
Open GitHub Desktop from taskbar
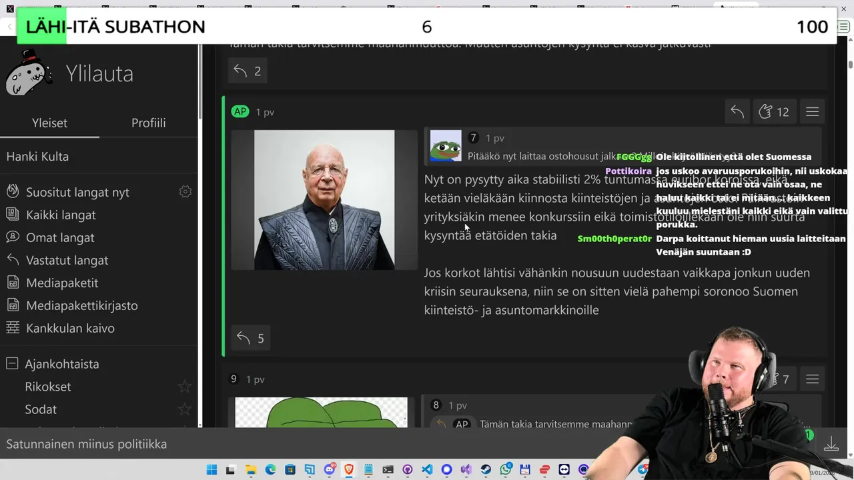click(407, 470)
